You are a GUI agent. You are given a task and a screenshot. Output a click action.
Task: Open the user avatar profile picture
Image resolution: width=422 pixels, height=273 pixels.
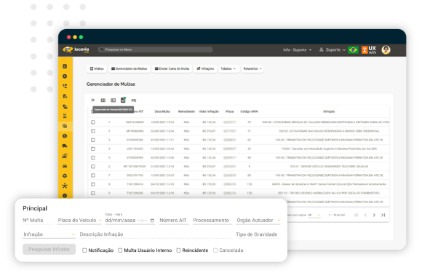click(386, 50)
